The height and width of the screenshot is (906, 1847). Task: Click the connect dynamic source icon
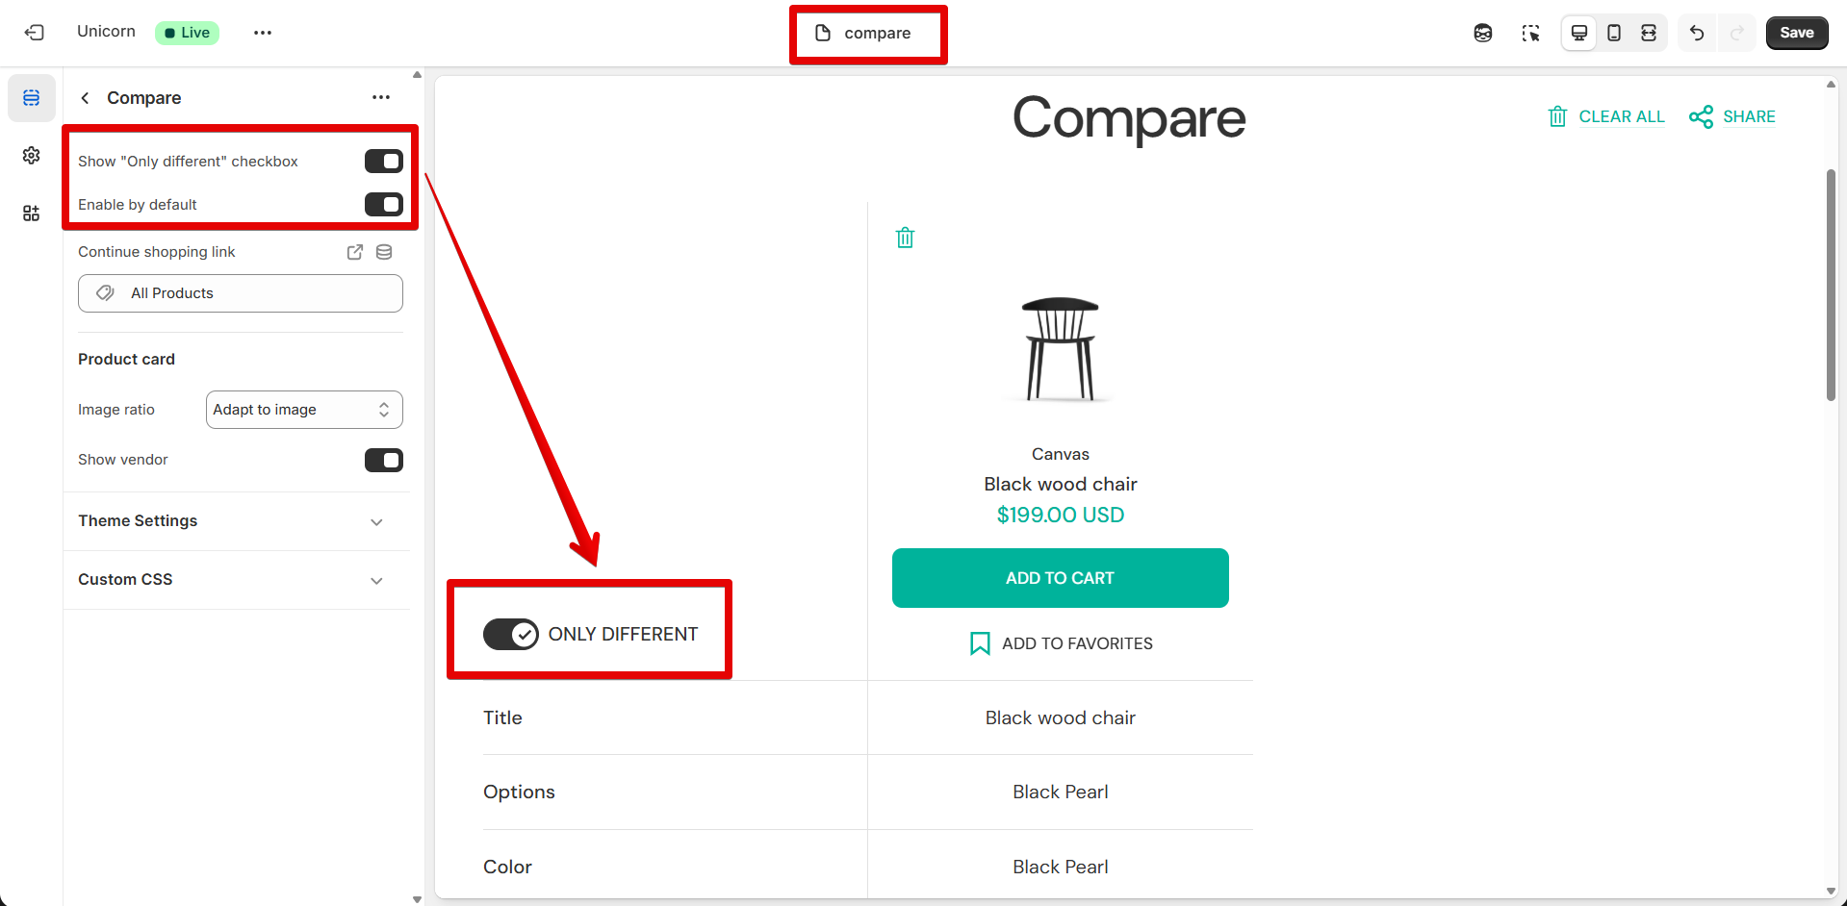click(384, 252)
